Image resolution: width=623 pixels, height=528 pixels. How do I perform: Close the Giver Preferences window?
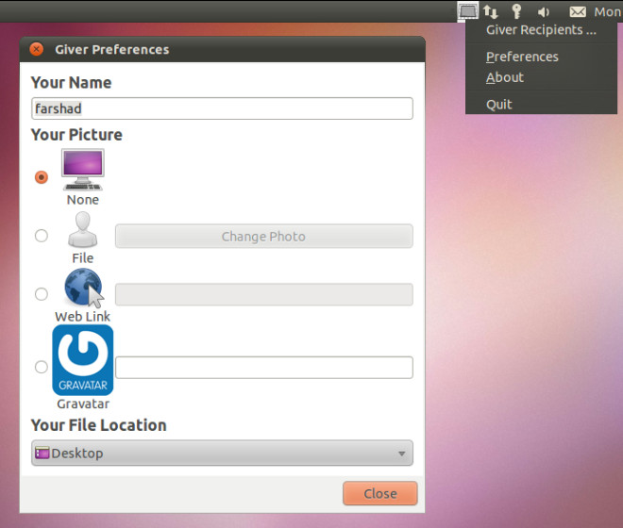37,49
